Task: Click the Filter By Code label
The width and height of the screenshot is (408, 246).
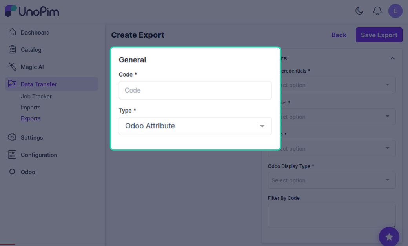Action: tap(284, 198)
